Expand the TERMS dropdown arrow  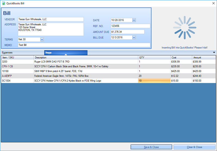(x=42, y=40)
